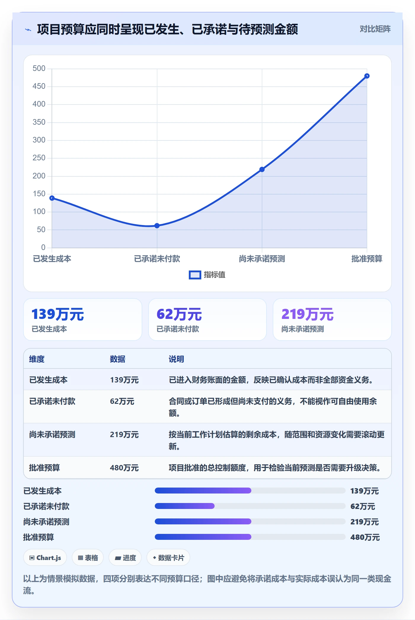Viewport: 415px width, 620px height.
Task: Click the 尚未承诺预测 progress bar
Action: coord(250,521)
